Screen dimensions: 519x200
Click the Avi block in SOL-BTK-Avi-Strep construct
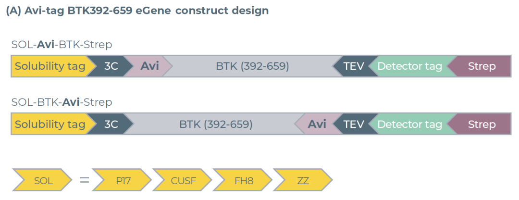(316, 124)
